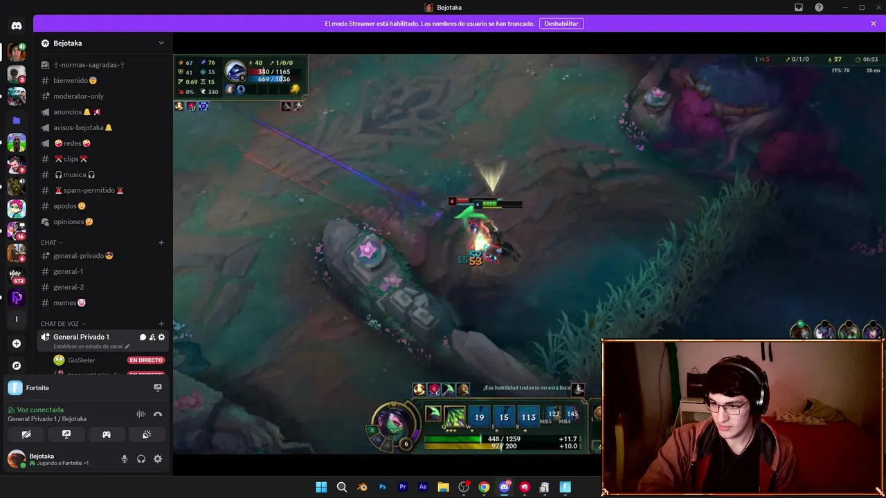886x498 pixels.
Task: Start an activity with game controller button
Action: [107, 434]
